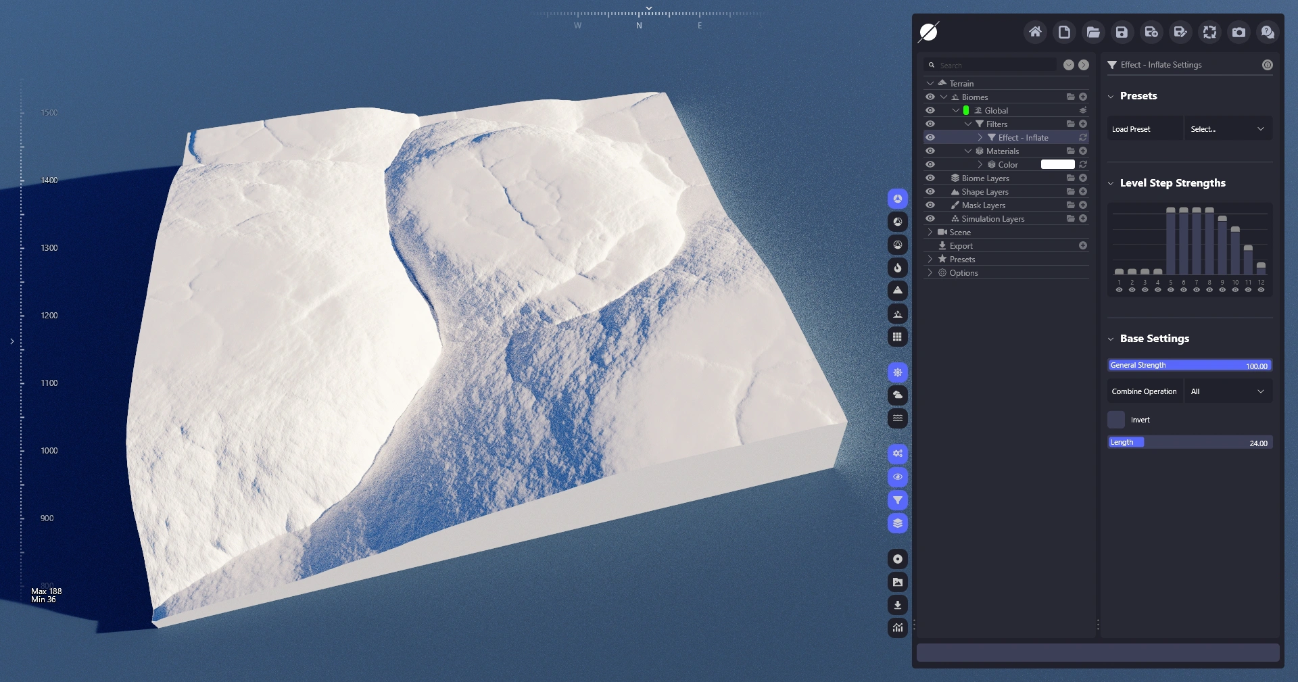The image size is (1298, 682).
Task: Create a new file with the document icon
Action: coord(1064,32)
